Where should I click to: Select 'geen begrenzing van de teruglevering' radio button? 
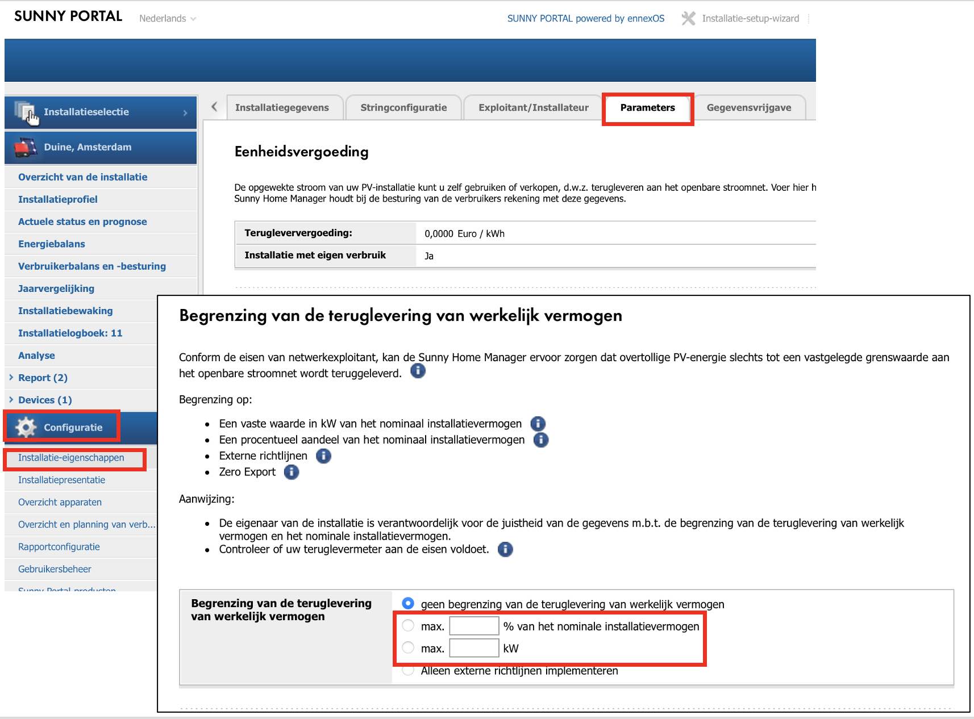coord(408,603)
